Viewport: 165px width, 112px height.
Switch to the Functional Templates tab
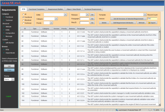click(37, 9)
